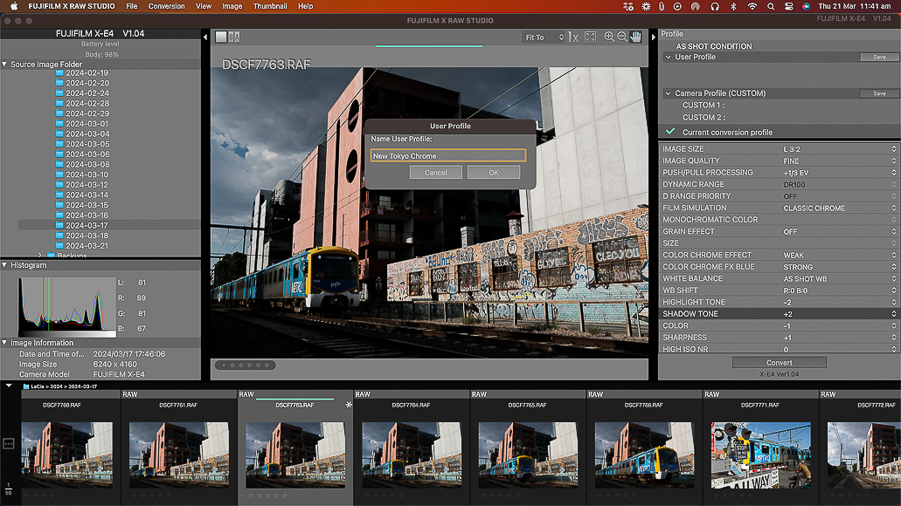Select DSCF7764.RAF thumbnail

[x=412, y=454]
